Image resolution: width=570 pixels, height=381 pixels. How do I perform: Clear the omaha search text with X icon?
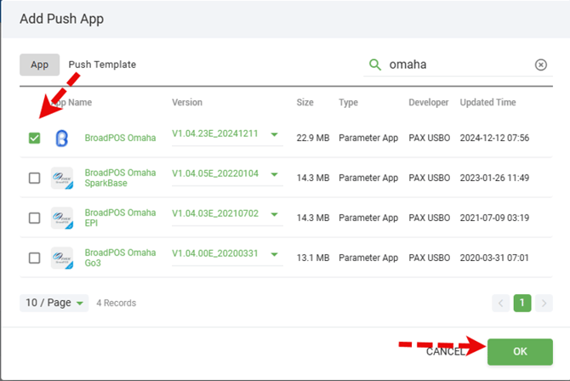pos(540,65)
